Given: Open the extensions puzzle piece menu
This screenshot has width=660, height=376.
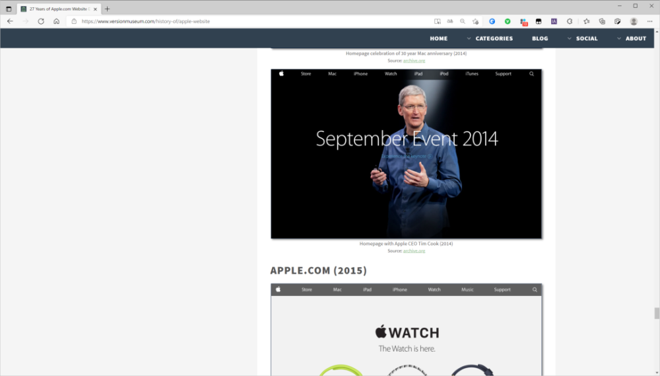Looking at the screenshot, I should click(x=570, y=21).
